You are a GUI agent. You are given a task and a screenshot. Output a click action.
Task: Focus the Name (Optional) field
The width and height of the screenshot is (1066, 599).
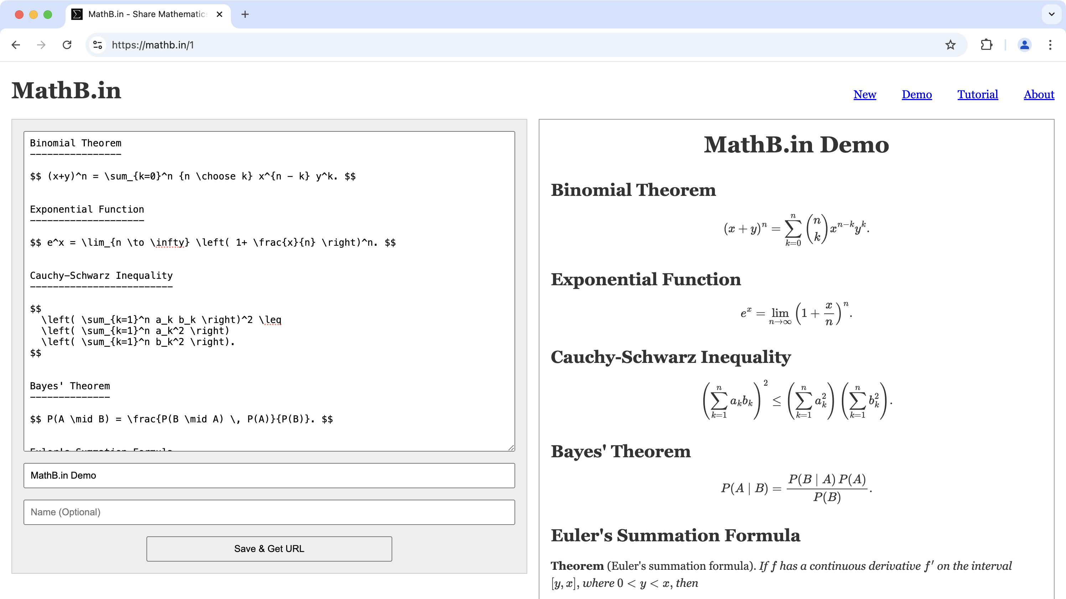269,512
